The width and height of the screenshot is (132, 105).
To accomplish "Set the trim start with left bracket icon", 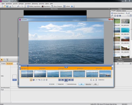I will tap(91, 80).
